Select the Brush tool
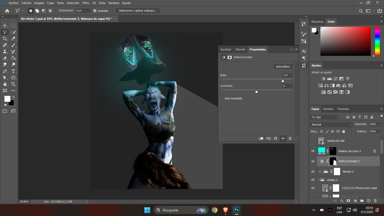The height and width of the screenshot is (216, 384). tap(13, 45)
